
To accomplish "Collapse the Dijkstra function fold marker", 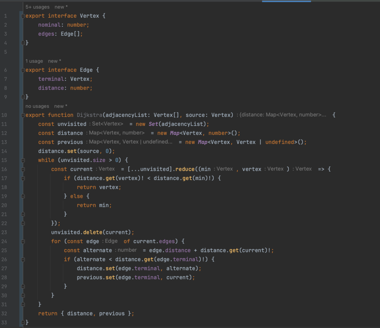I will (23, 115).
